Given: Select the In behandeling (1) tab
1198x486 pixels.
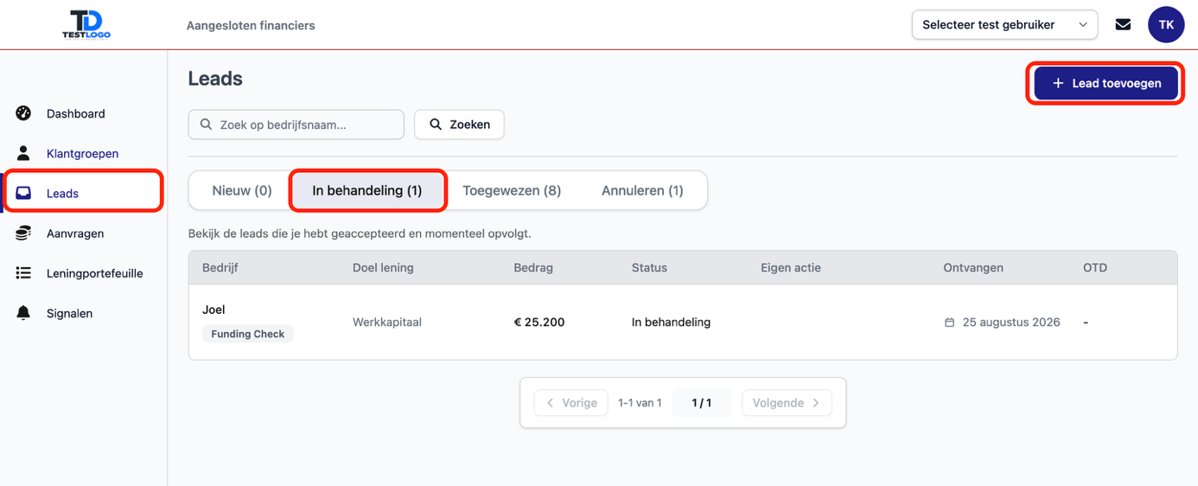Looking at the screenshot, I should coord(367,190).
